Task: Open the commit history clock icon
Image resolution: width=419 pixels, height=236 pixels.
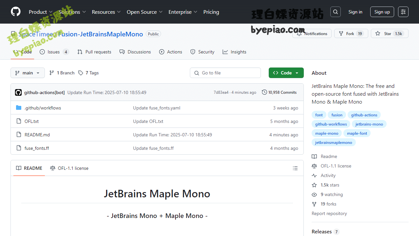Action: pyautogui.click(x=264, y=92)
